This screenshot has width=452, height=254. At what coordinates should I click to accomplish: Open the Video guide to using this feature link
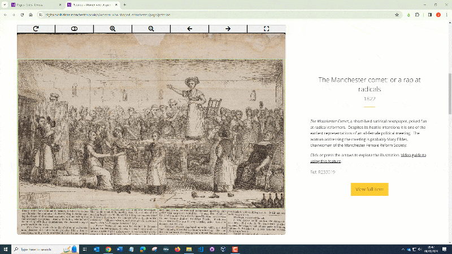pyautogui.click(x=368, y=158)
